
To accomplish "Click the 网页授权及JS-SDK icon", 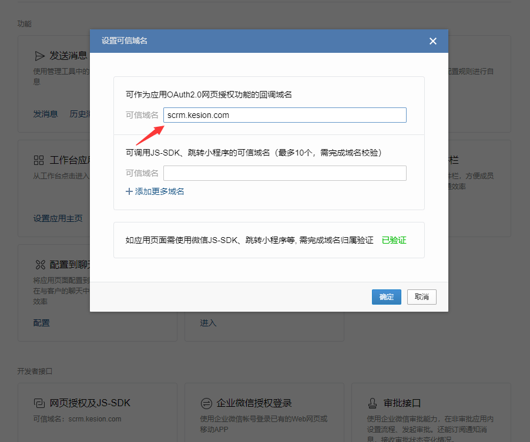I will pos(39,403).
